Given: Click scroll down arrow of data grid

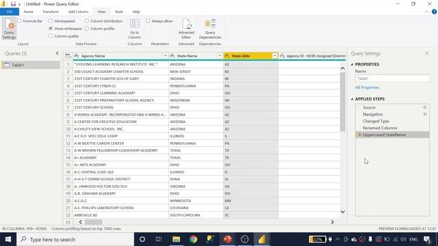Looking at the screenshot, I should pos(342,212).
